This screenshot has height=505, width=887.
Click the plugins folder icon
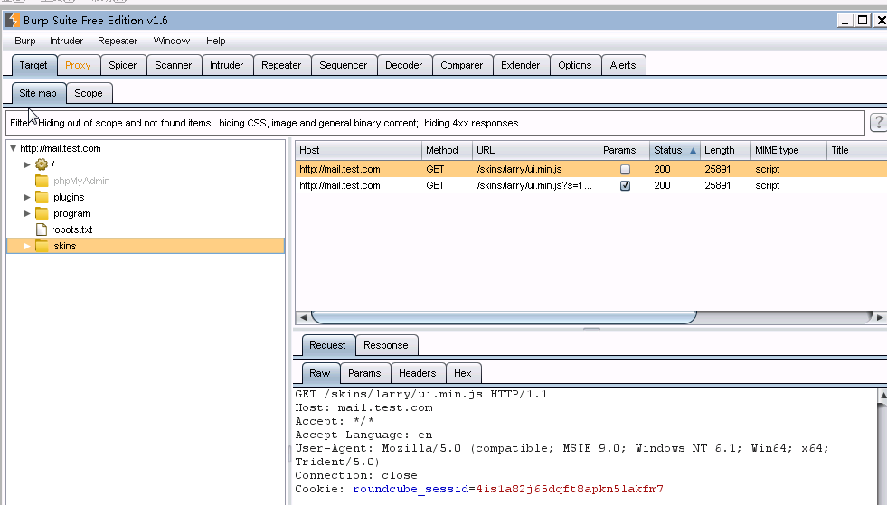pyautogui.click(x=42, y=197)
